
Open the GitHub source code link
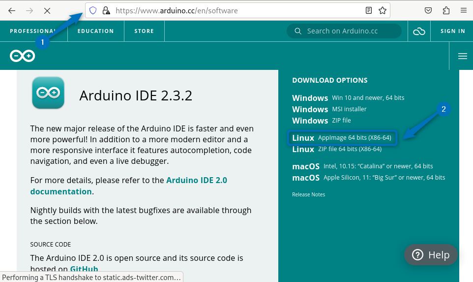coord(84,269)
